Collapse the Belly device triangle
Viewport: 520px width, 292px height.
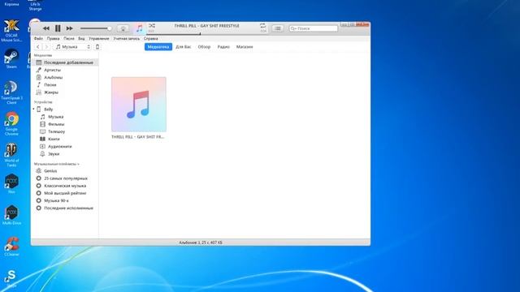coord(33,109)
